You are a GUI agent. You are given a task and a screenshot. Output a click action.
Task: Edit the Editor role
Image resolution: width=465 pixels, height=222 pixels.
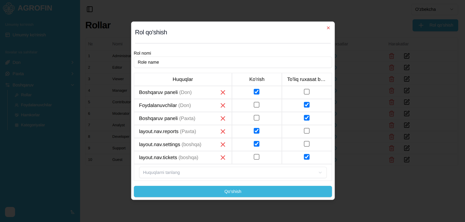[407, 67]
